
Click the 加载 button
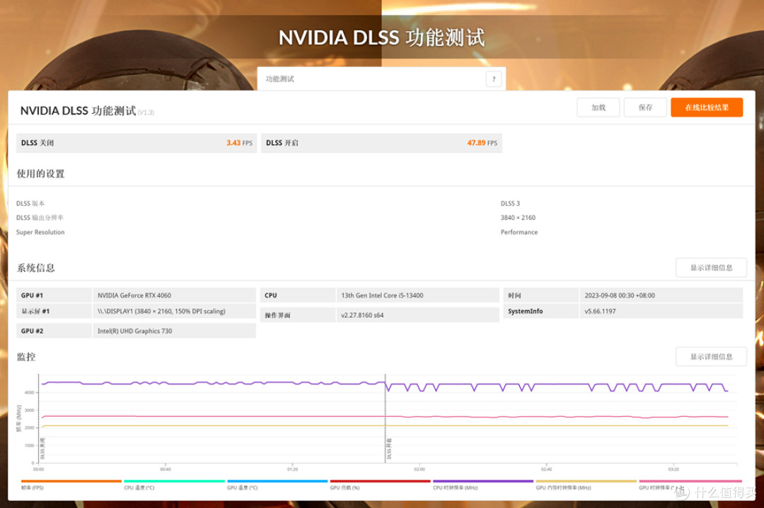pos(598,107)
